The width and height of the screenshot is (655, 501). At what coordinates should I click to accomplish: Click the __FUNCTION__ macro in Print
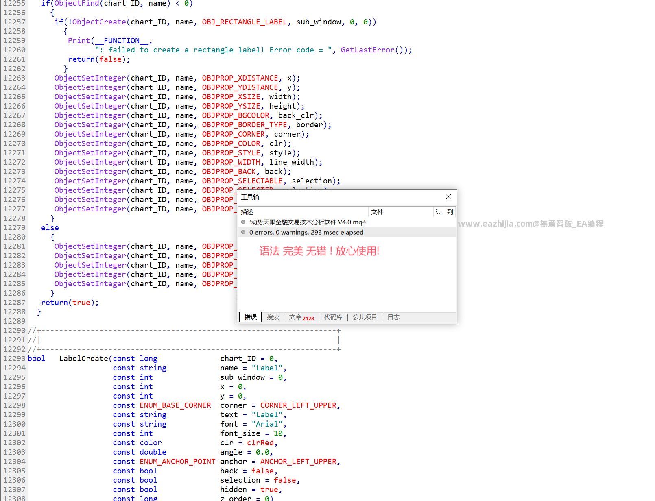(x=122, y=41)
